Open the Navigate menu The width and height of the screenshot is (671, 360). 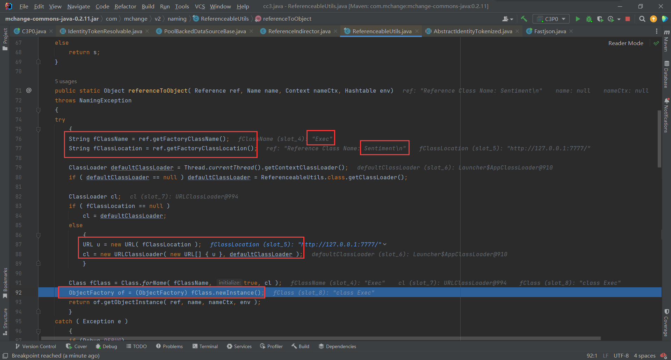tap(79, 6)
